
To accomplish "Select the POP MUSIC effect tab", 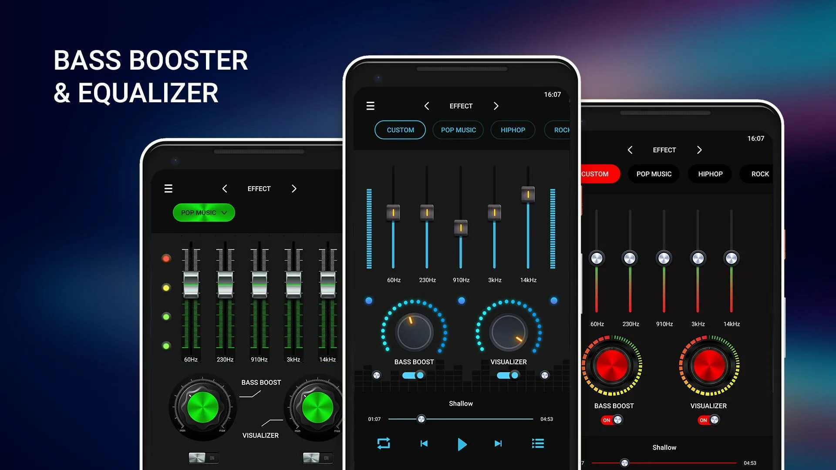I will [458, 130].
